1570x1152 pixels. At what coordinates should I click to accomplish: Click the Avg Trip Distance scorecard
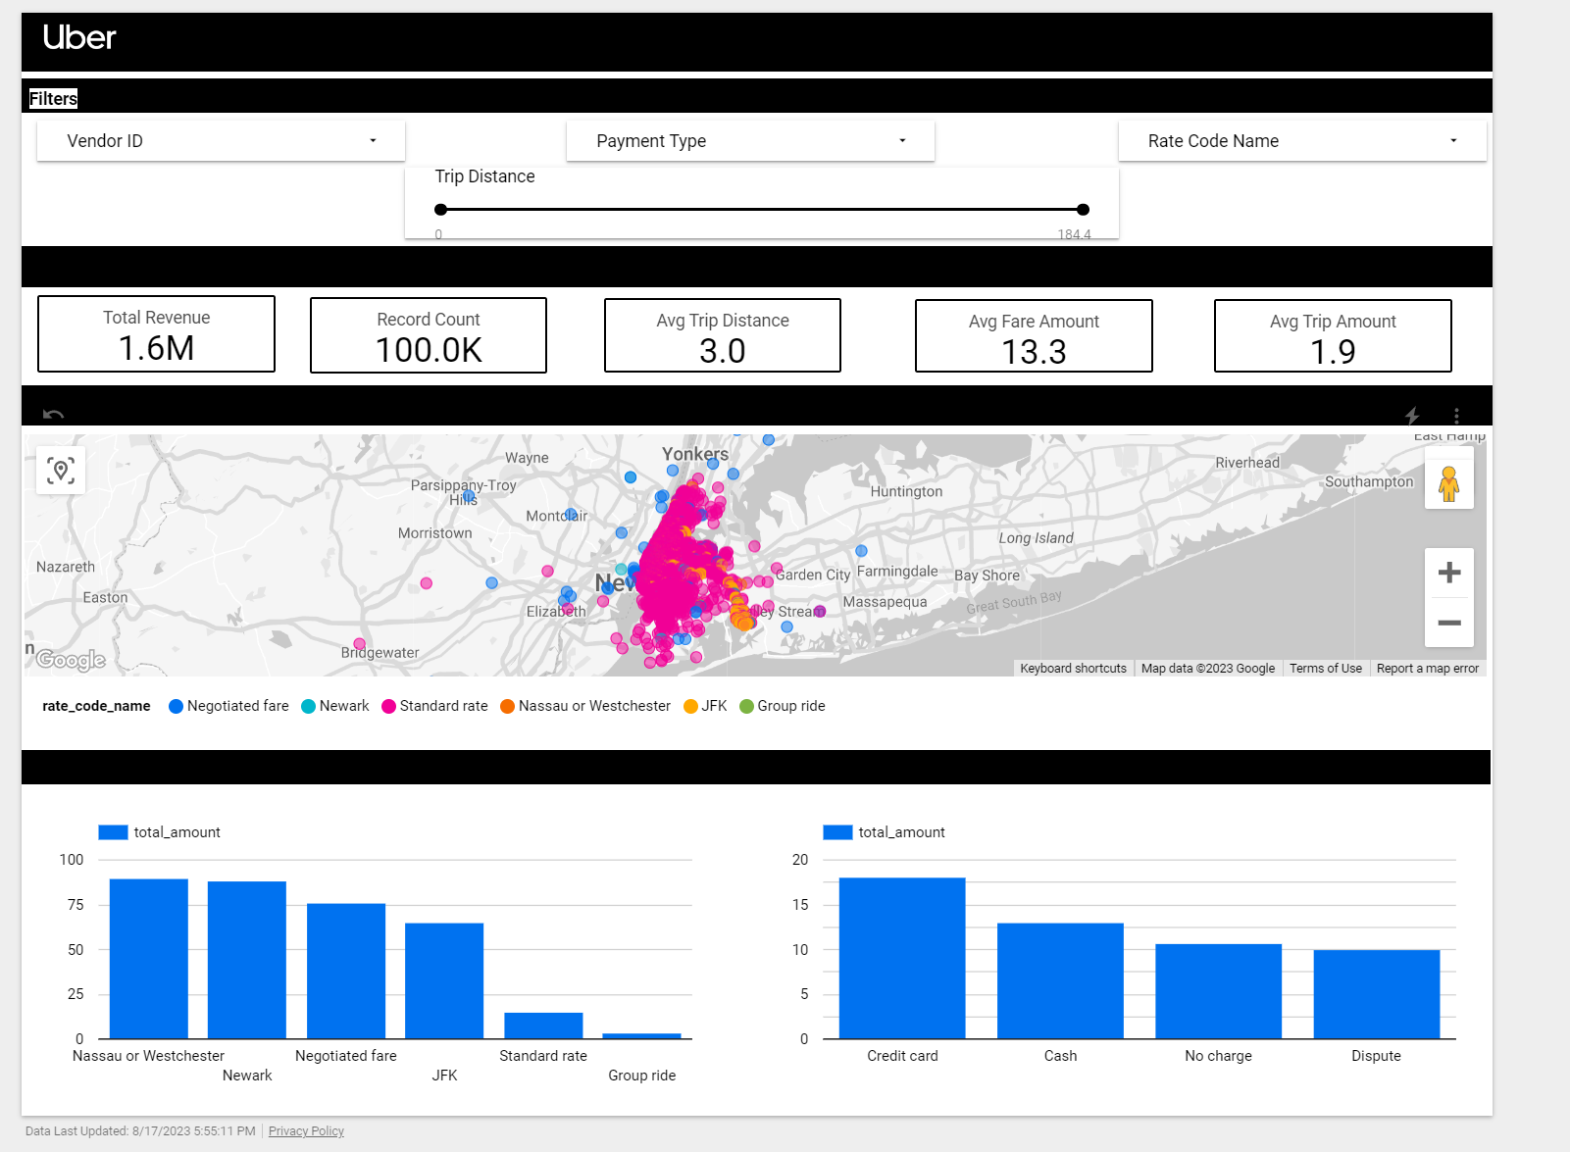pyautogui.click(x=723, y=335)
